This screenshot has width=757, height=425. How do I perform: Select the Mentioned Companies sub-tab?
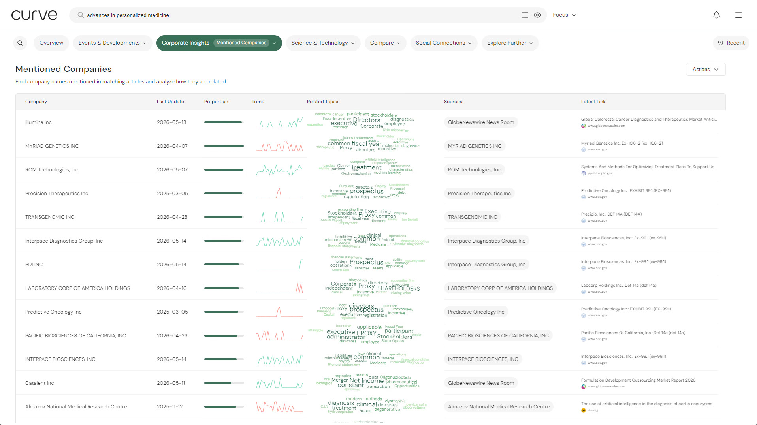click(x=241, y=43)
